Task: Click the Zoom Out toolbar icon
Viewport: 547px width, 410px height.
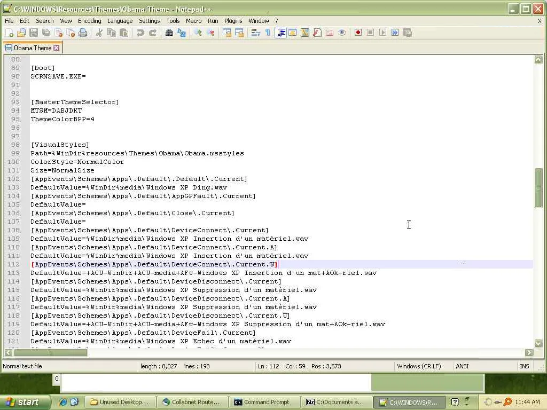Action: click(x=210, y=33)
